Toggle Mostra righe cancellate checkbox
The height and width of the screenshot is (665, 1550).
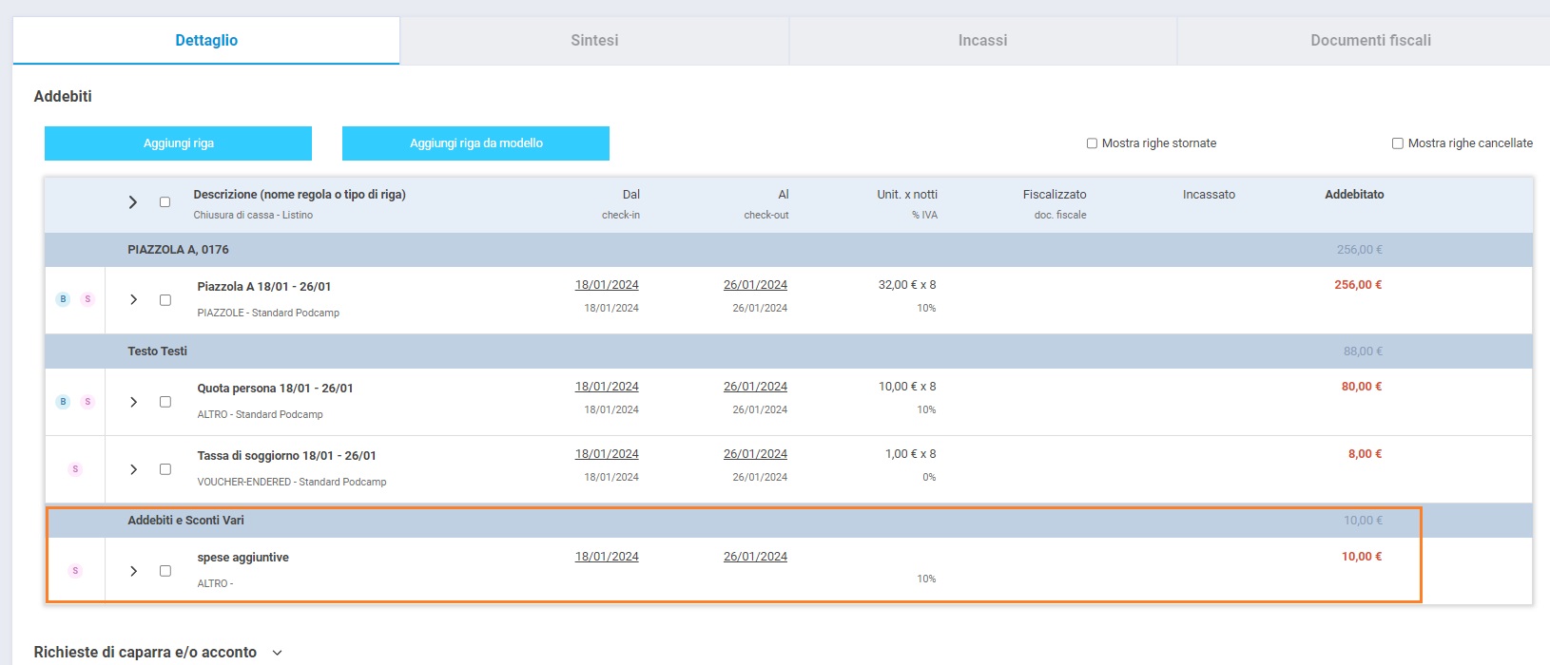pos(1398,143)
